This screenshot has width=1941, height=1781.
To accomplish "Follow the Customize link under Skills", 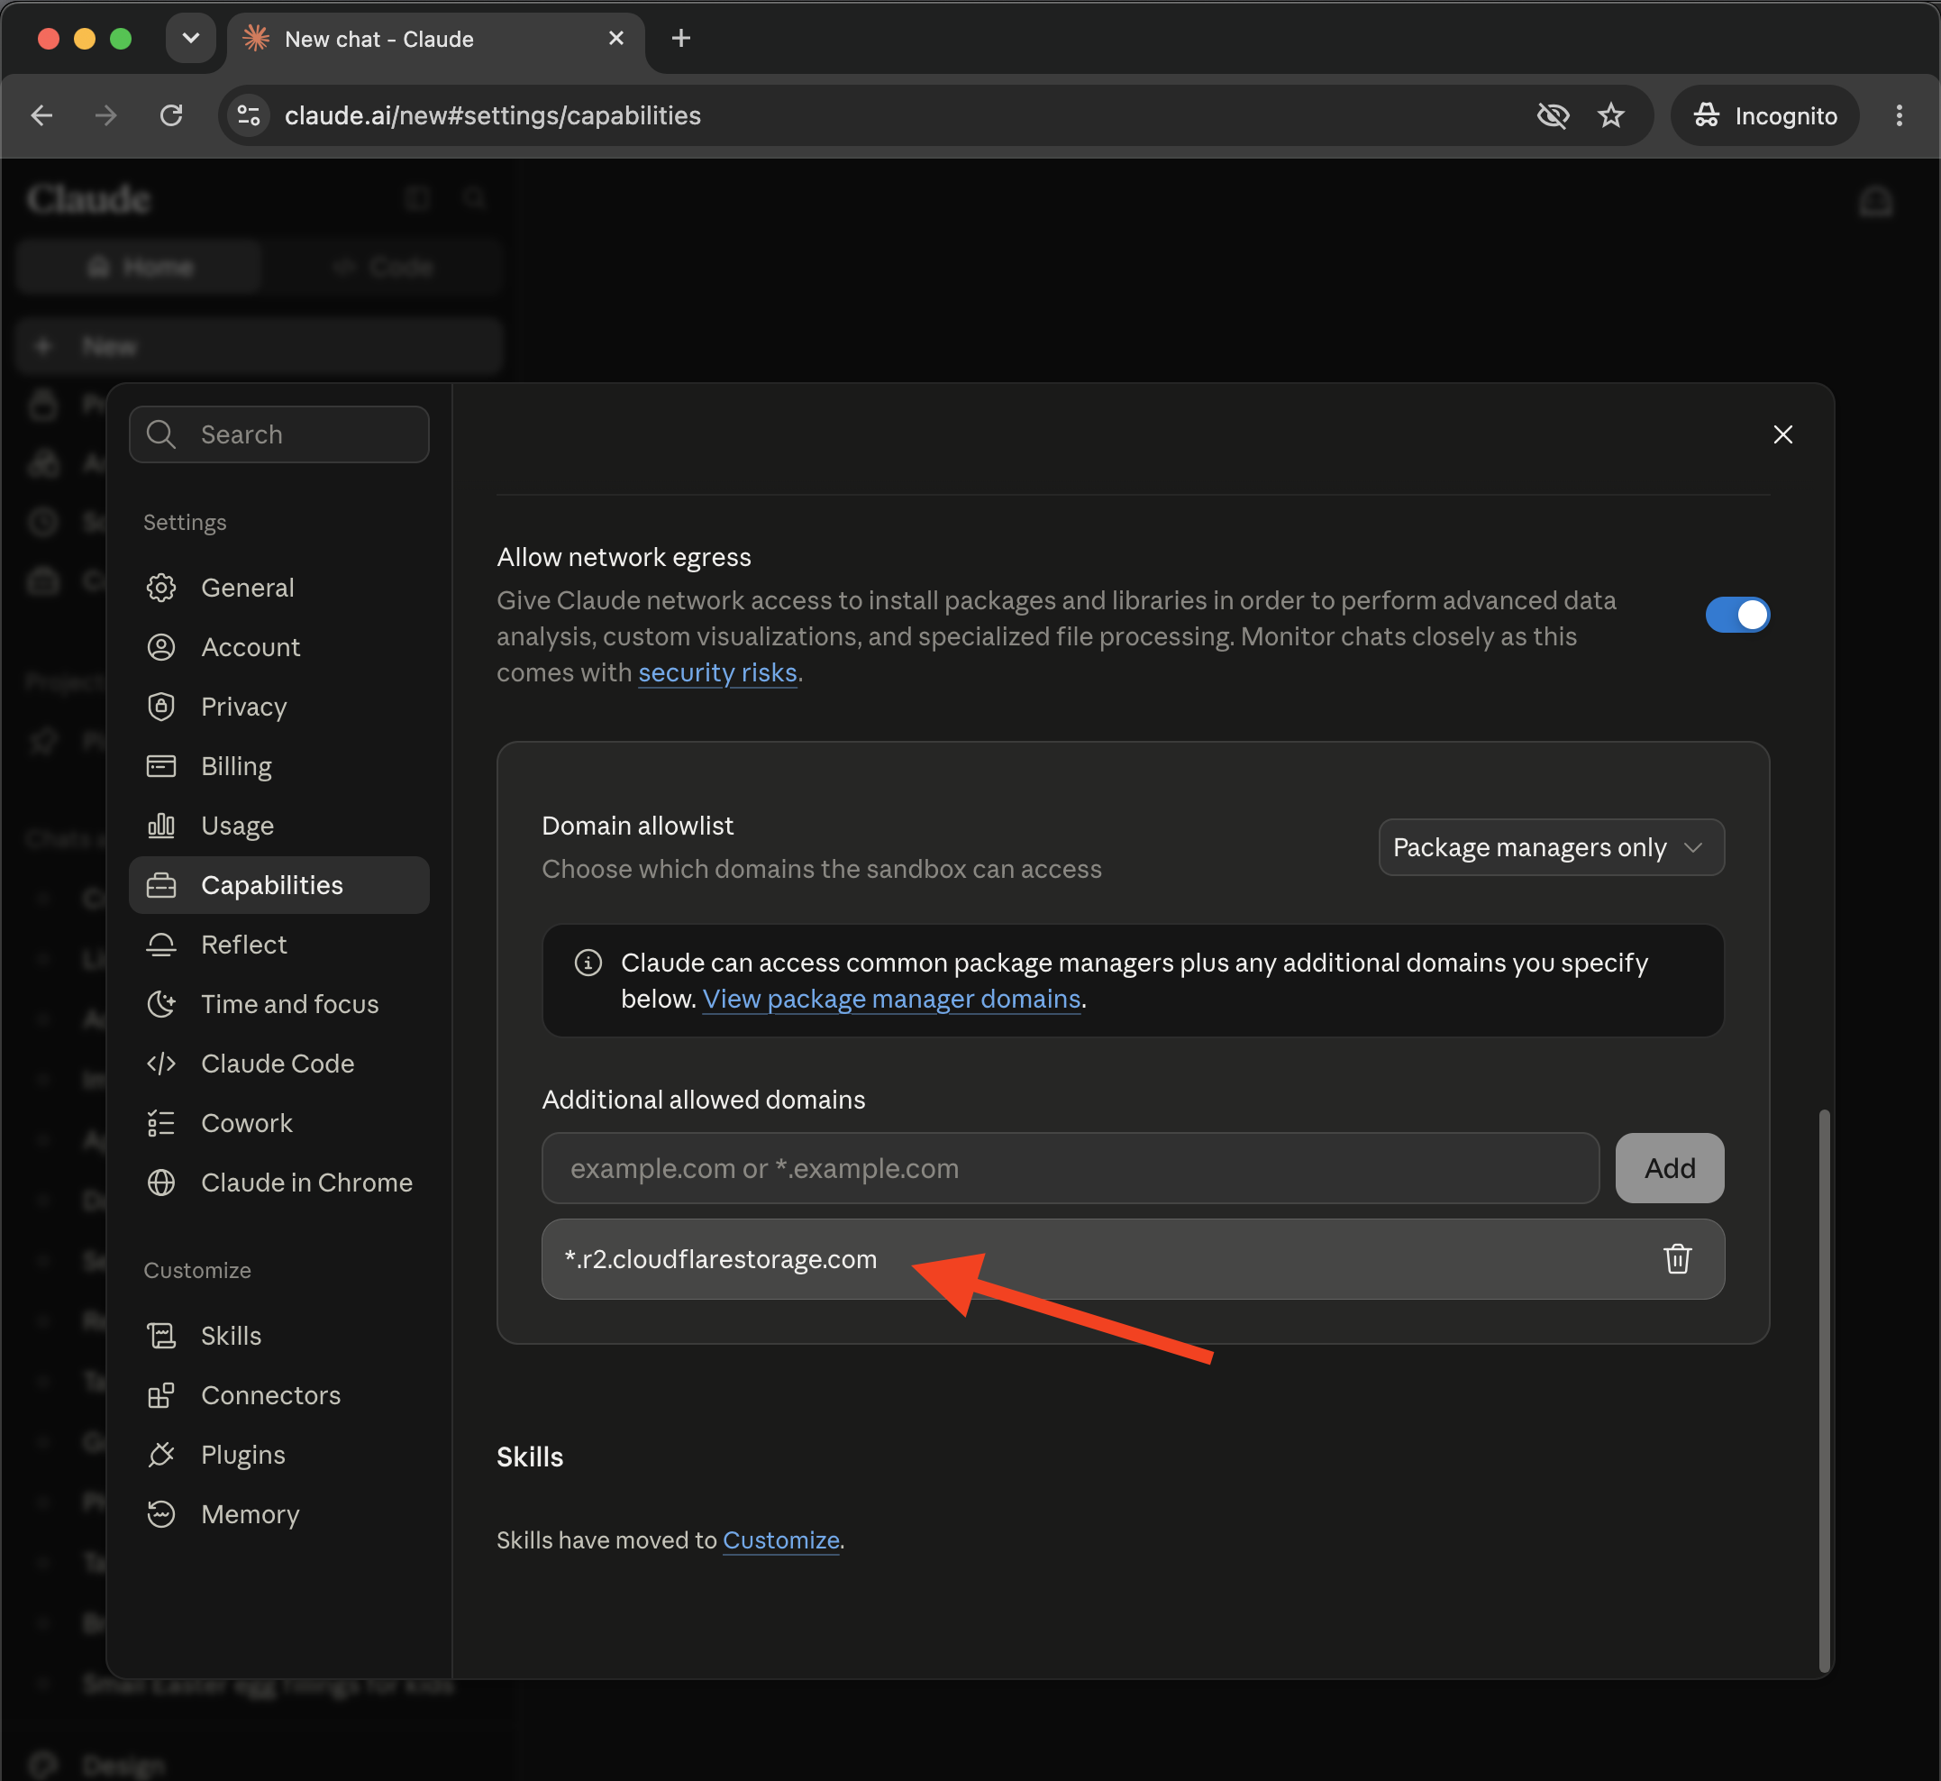I will [781, 1540].
